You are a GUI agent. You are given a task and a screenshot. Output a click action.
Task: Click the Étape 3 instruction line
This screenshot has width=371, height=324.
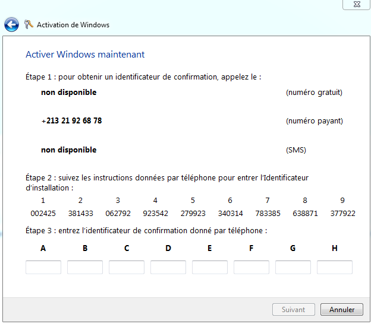point(146,230)
